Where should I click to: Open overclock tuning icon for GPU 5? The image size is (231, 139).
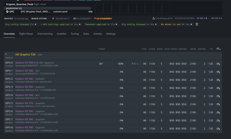pos(218,104)
